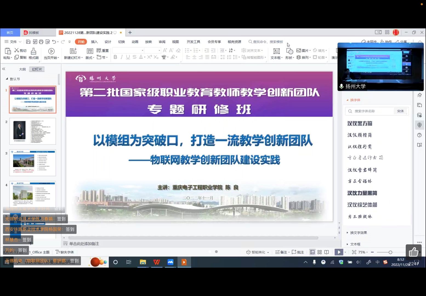The height and width of the screenshot is (296, 426).
Task: Click the thumbs-up like button
Action: 413,252
